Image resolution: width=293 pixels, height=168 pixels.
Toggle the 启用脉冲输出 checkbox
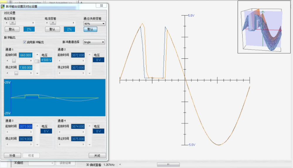pyautogui.click(x=25, y=42)
